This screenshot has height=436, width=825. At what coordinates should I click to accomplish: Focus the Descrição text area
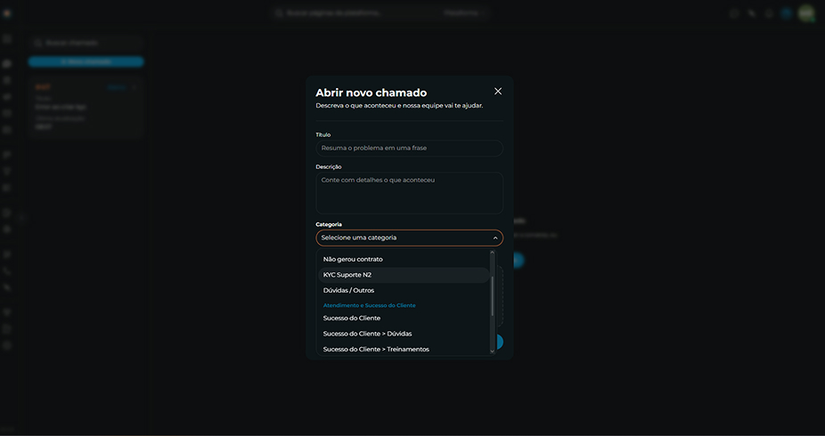coord(409,193)
